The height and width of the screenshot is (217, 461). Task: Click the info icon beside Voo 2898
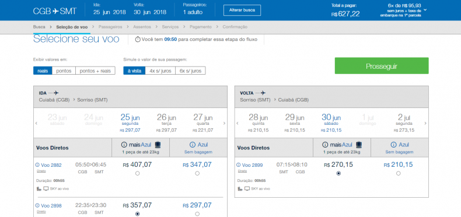pos(37,205)
